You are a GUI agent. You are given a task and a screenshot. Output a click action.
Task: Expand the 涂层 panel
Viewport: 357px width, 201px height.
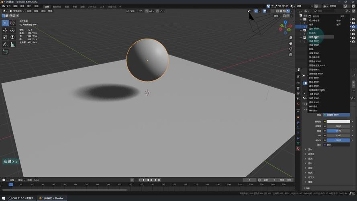[310, 168]
